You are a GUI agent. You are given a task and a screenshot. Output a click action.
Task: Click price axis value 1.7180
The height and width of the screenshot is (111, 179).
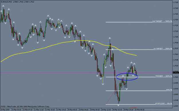click(176, 8)
